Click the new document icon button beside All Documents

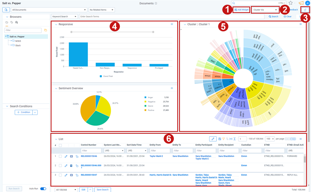(6, 10)
